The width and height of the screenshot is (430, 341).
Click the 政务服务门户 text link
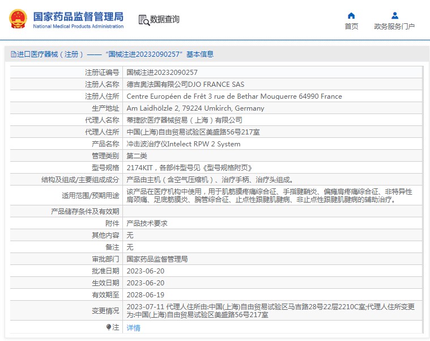394,26
